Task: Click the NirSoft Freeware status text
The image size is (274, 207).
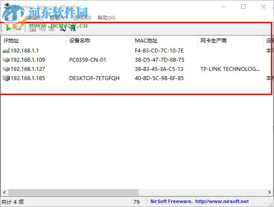Action: 171,201
